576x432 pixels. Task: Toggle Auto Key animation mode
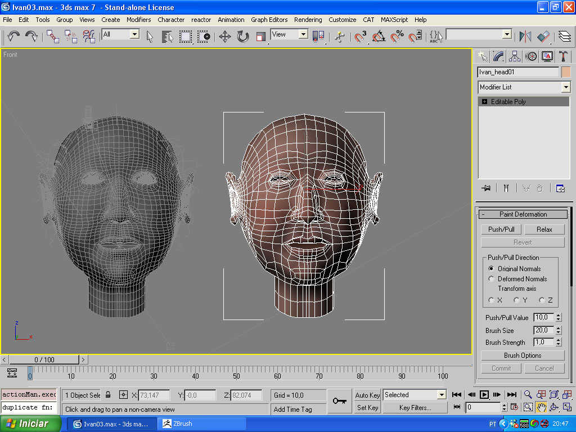367,395
